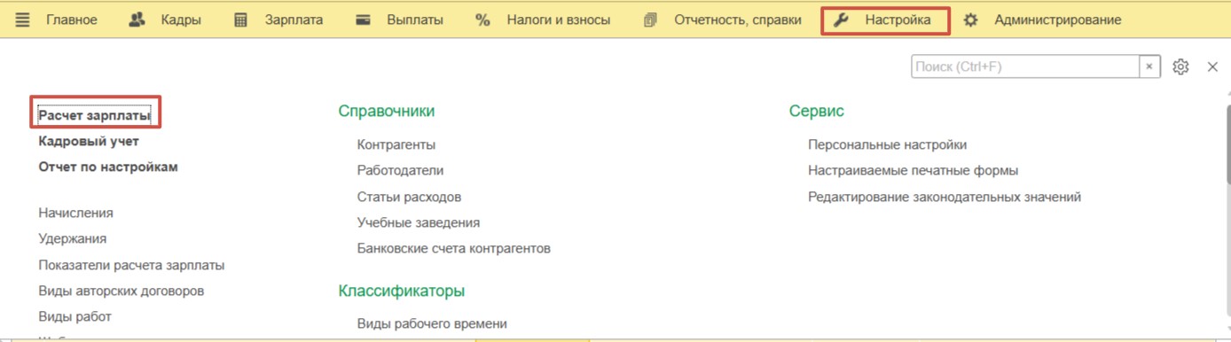
Task: Click the people icon for Кадры
Action: pos(137,19)
